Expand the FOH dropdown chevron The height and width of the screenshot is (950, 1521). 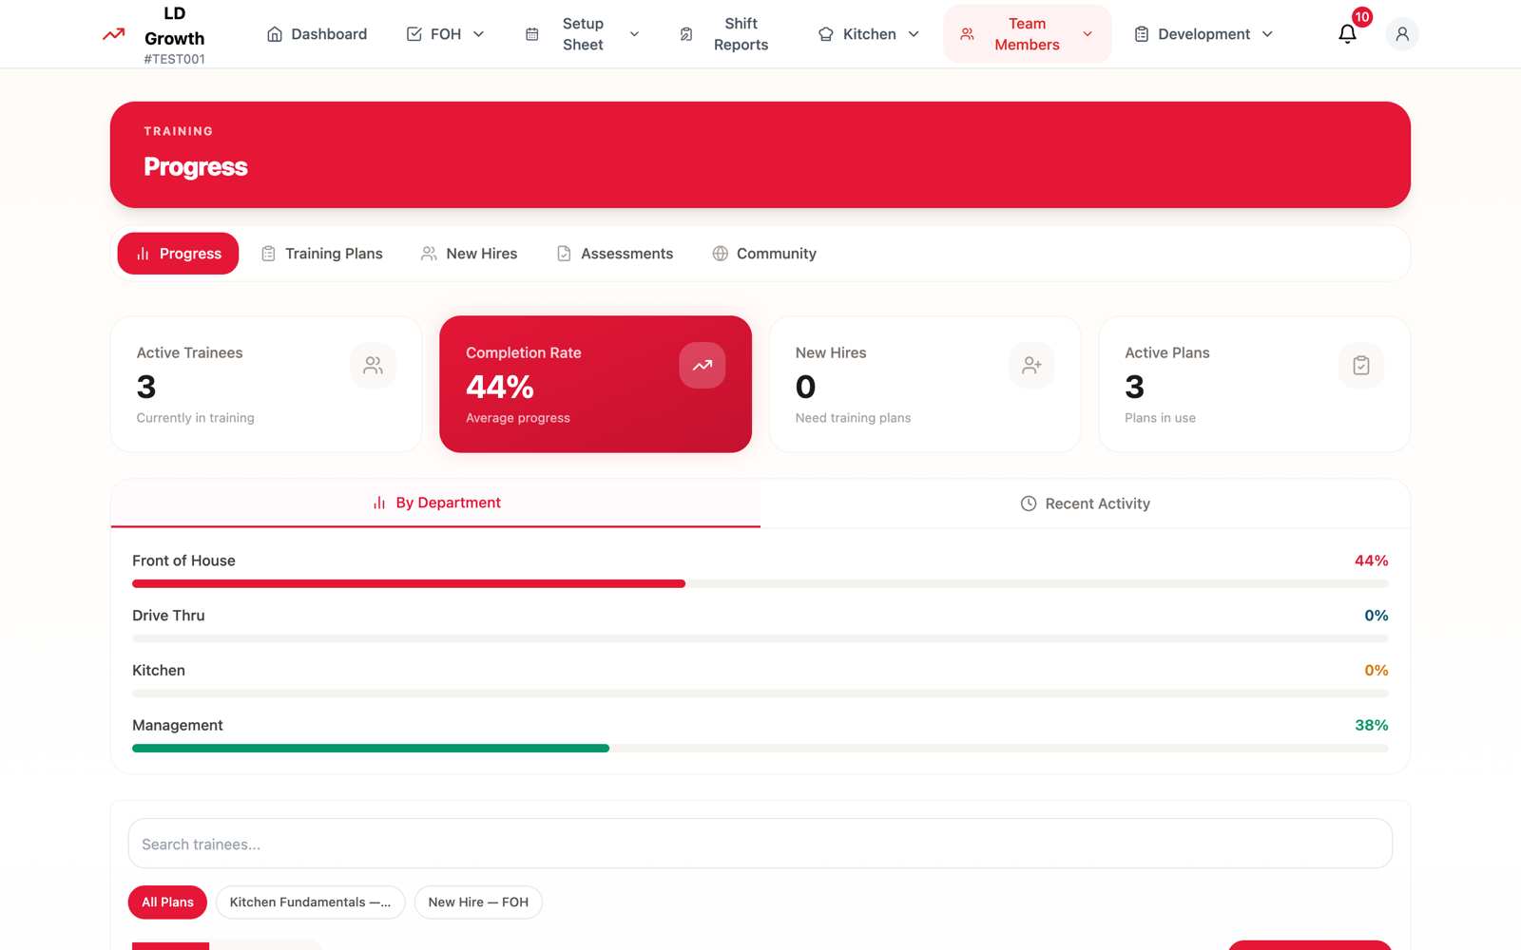479,34
